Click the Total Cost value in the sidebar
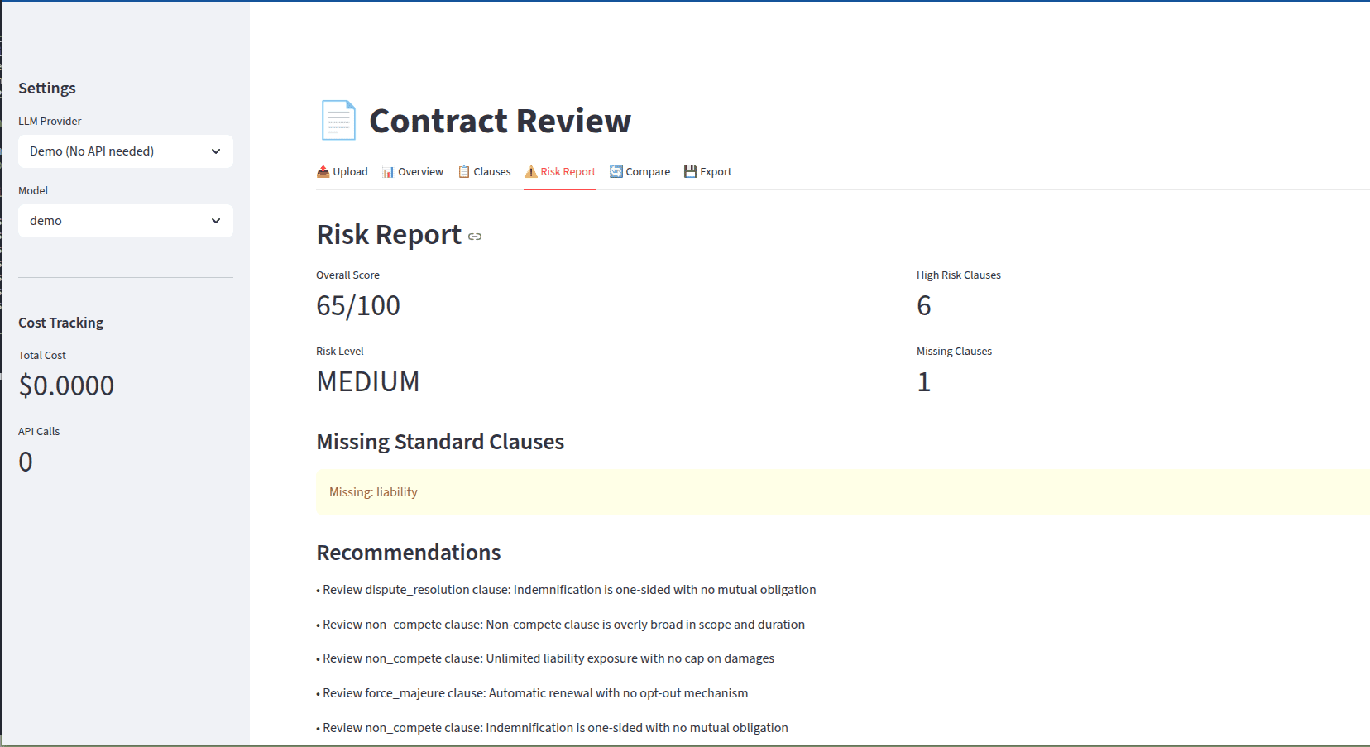This screenshot has height=747, width=1370. click(66, 384)
